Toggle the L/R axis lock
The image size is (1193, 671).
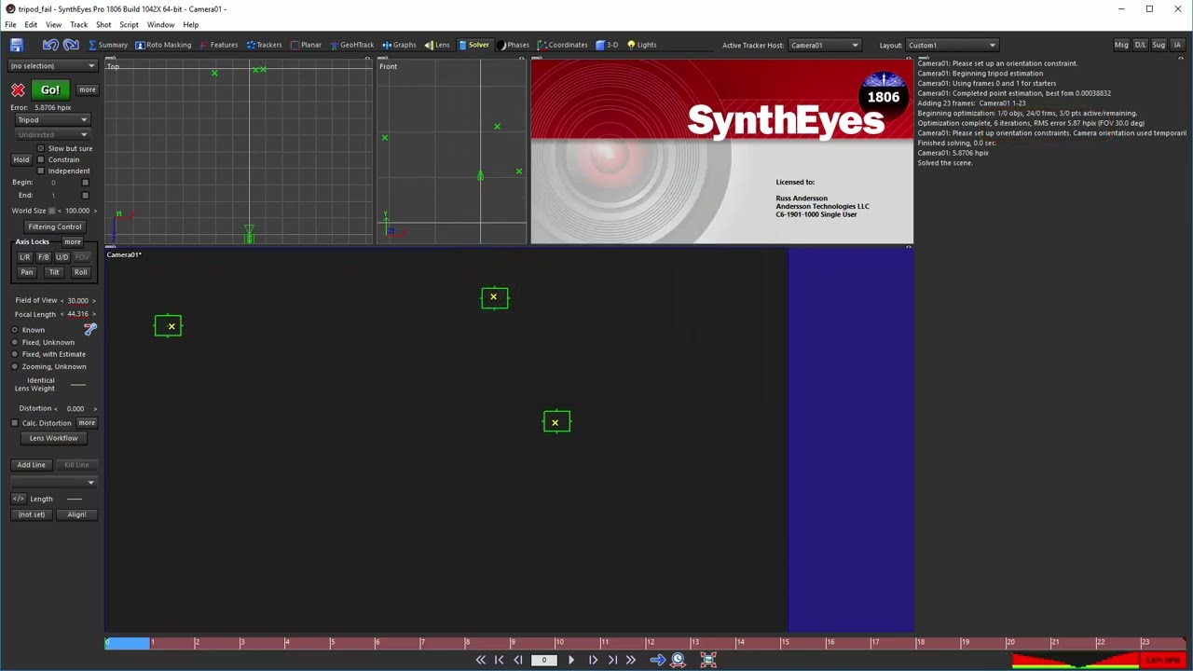coord(25,257)
